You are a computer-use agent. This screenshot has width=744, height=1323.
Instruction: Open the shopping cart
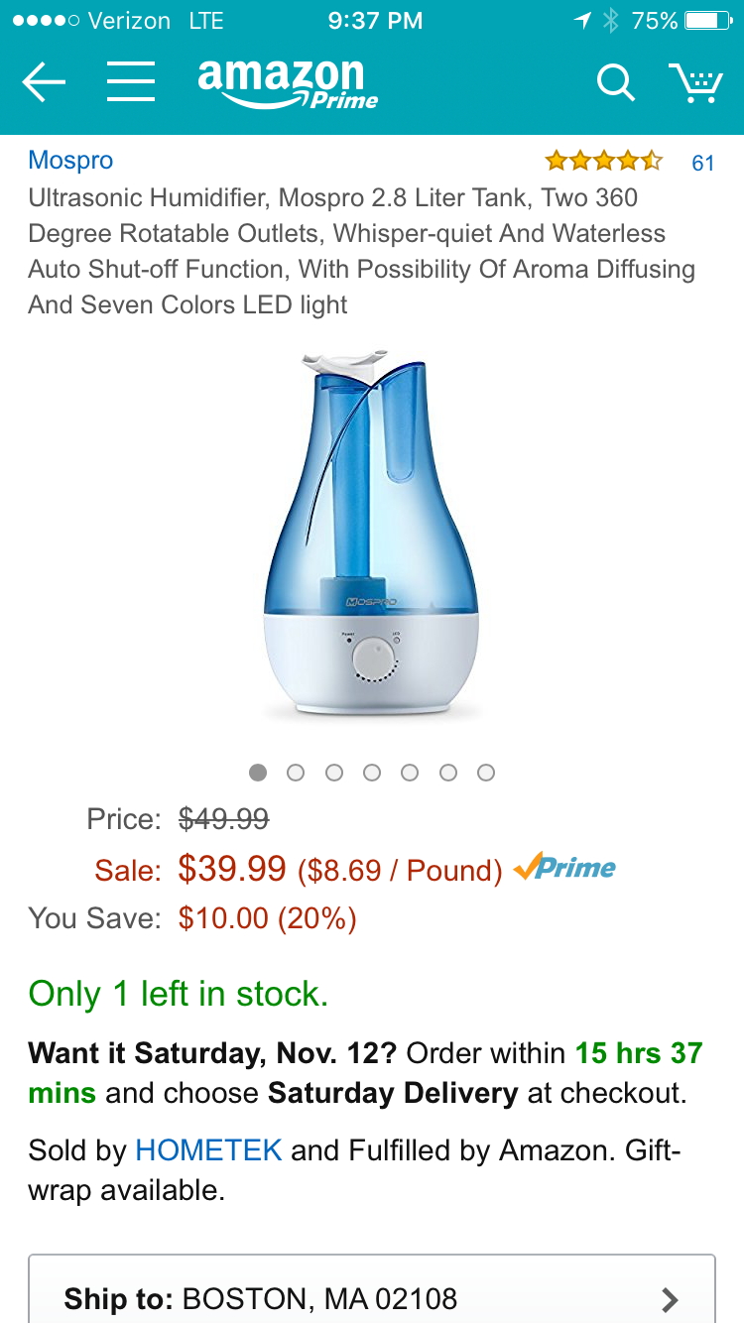click(695, 83)
